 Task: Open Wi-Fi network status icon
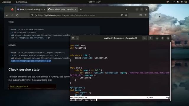[174, 2]
